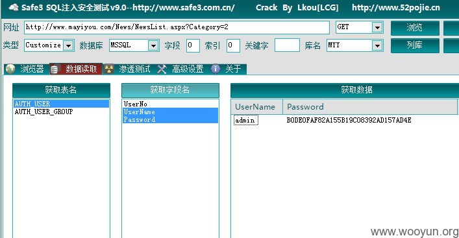Click the database icon on data reading tab
This screenshot has width=459, height=238.
[x=55, y=69]
